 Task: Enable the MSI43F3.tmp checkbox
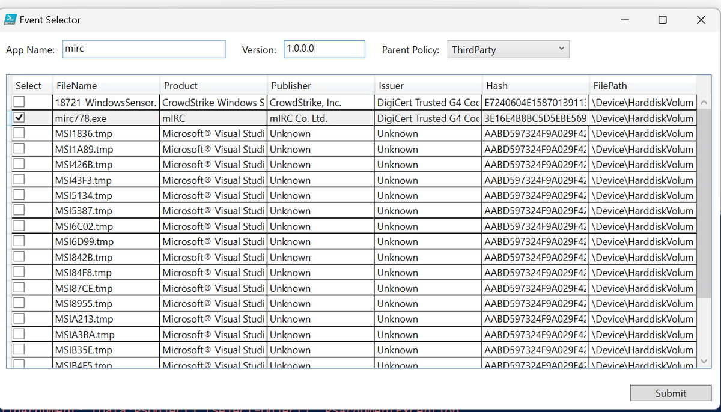pyautogui.click(x=19, y=180)
